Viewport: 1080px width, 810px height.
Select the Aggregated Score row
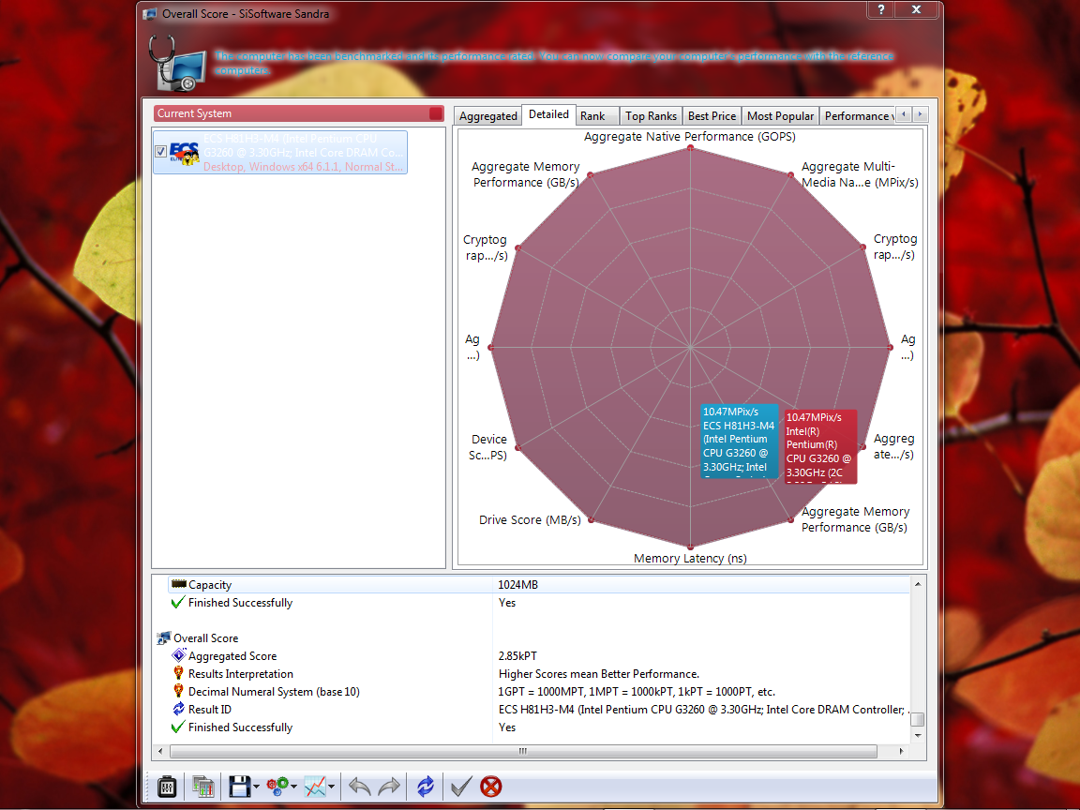pyautogui.click(x=539, y=655)
